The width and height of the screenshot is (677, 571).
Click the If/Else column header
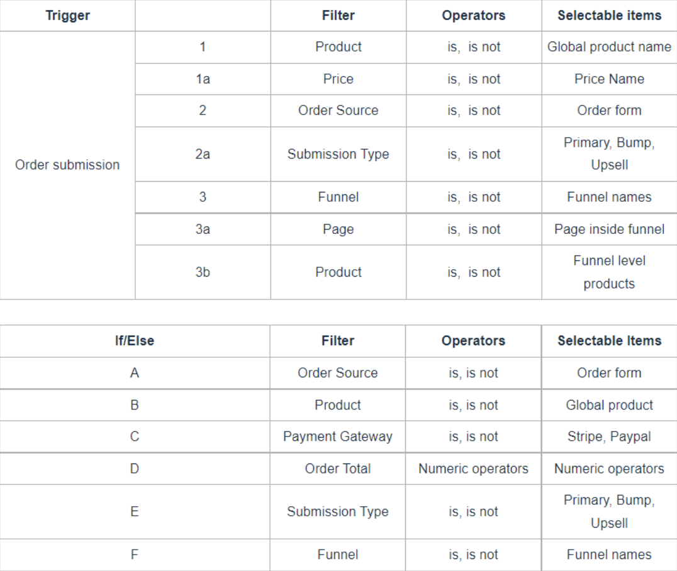pyautogui.click(x=135, y=341)
